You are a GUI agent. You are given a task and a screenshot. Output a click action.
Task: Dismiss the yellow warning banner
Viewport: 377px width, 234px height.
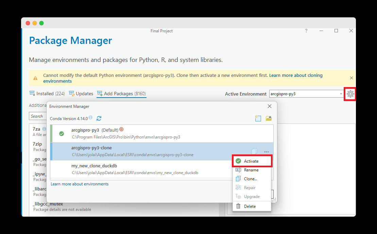[352, 78]
